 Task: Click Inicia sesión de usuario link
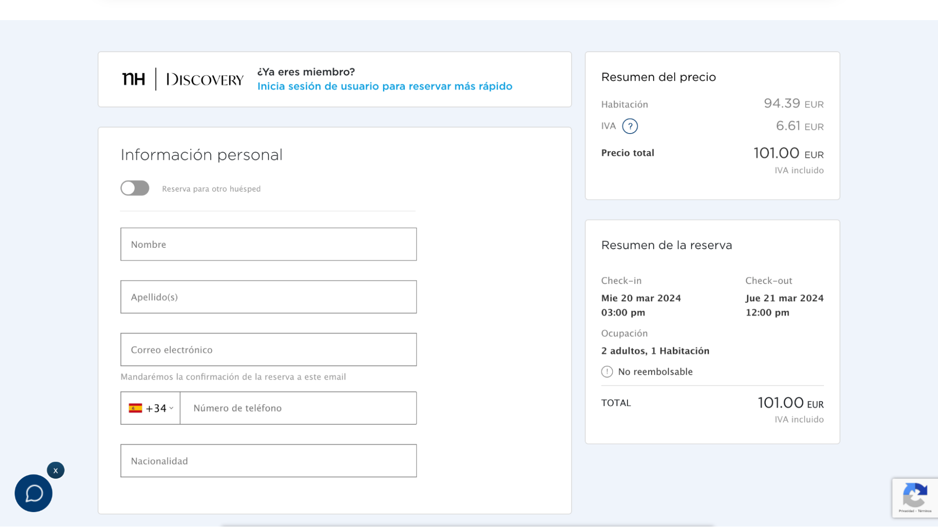click(x=384, y=86)
